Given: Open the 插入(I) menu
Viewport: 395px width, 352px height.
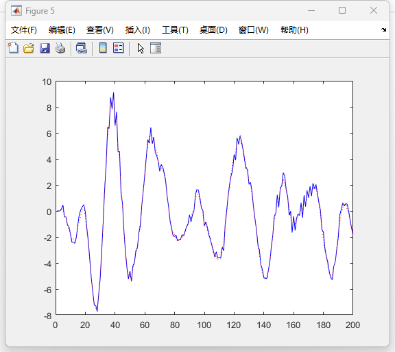Looking at the screenshot, I should [138, 30].
